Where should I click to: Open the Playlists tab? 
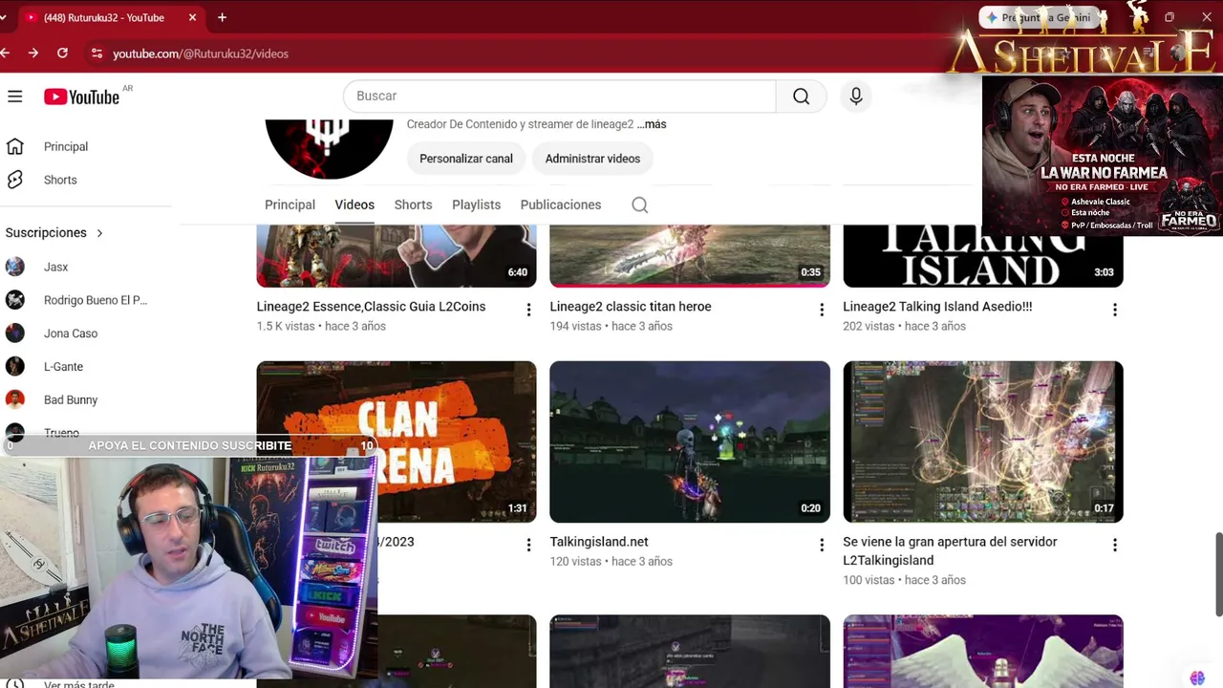click(x=476, y=204)
